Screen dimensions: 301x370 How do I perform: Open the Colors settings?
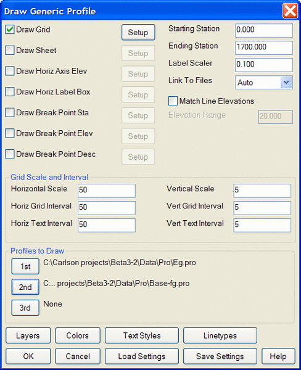[x=78, y=335]
